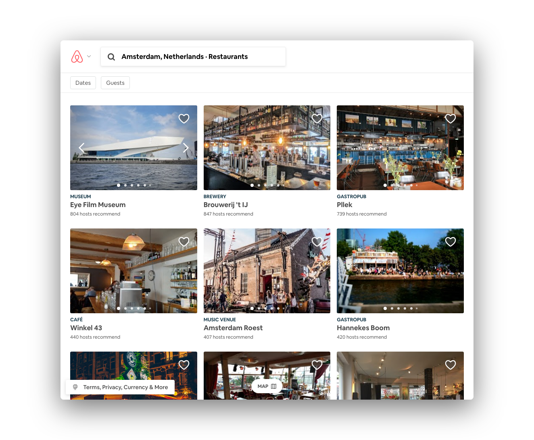Click the CAFÉ category label

click(x=76, y=320)
